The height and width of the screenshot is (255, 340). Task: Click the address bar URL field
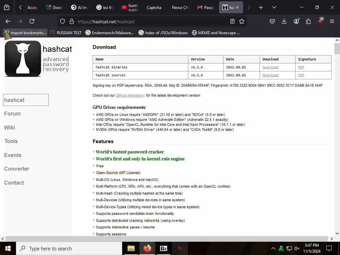click(152, 22)
